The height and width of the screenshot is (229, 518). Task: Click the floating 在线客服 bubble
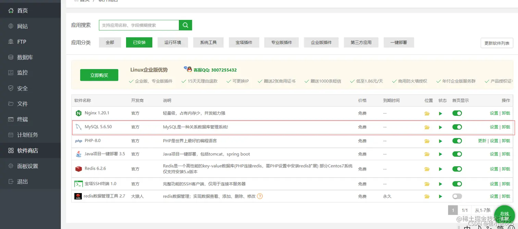(x=504, y=215)
